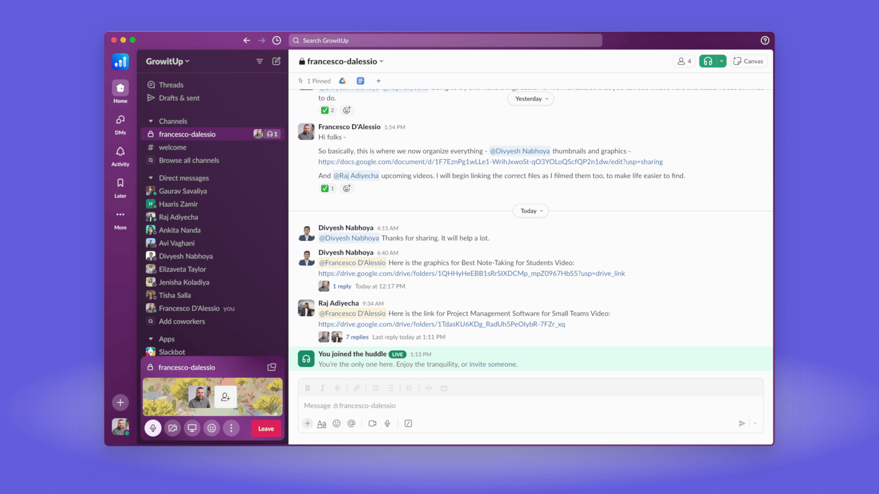Share screen in the huddle

(192, 428)
